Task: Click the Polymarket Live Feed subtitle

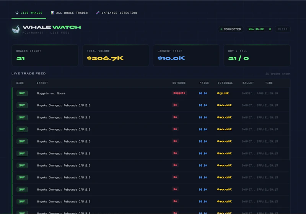Action: coord(46,33)
